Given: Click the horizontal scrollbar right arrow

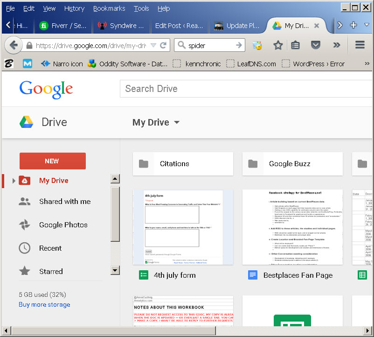Looking at the screenshot, I should pyautogui.click(x=367, y=331).
